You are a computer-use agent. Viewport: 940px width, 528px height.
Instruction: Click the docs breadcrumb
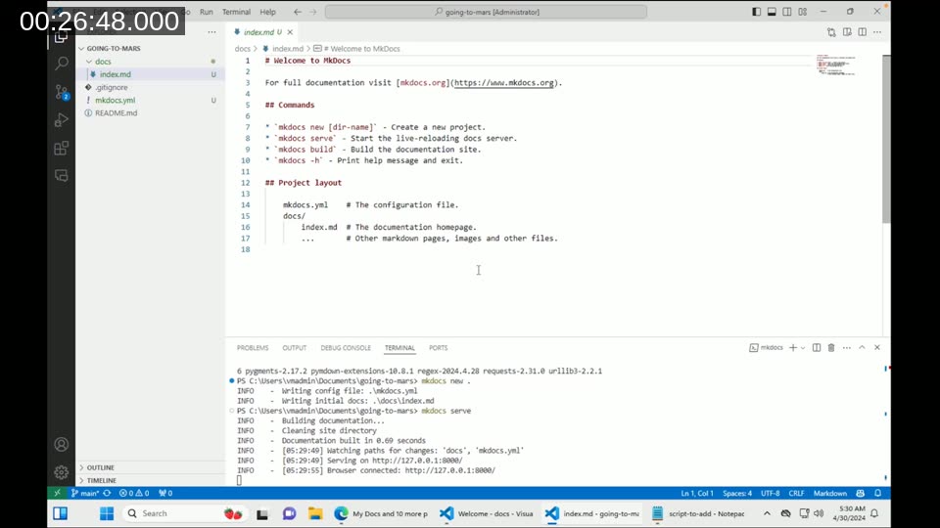tap(242, 49)
